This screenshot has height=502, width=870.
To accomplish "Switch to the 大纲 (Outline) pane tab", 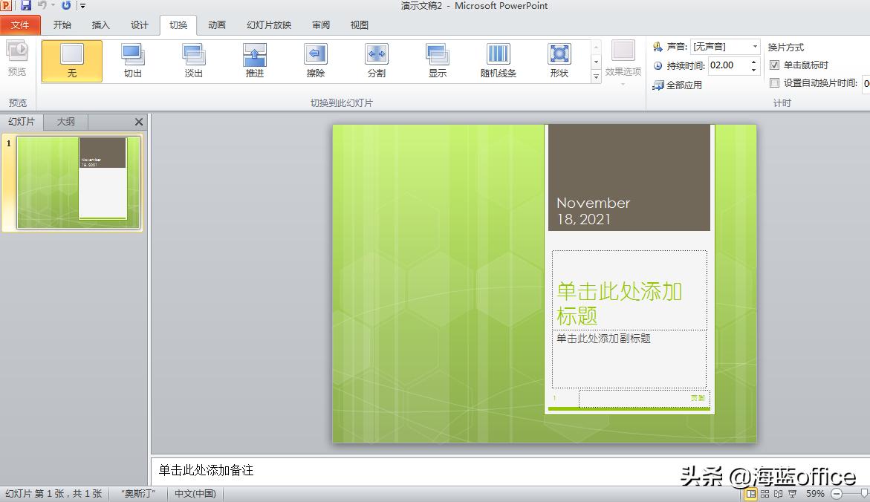I will 65,121.
